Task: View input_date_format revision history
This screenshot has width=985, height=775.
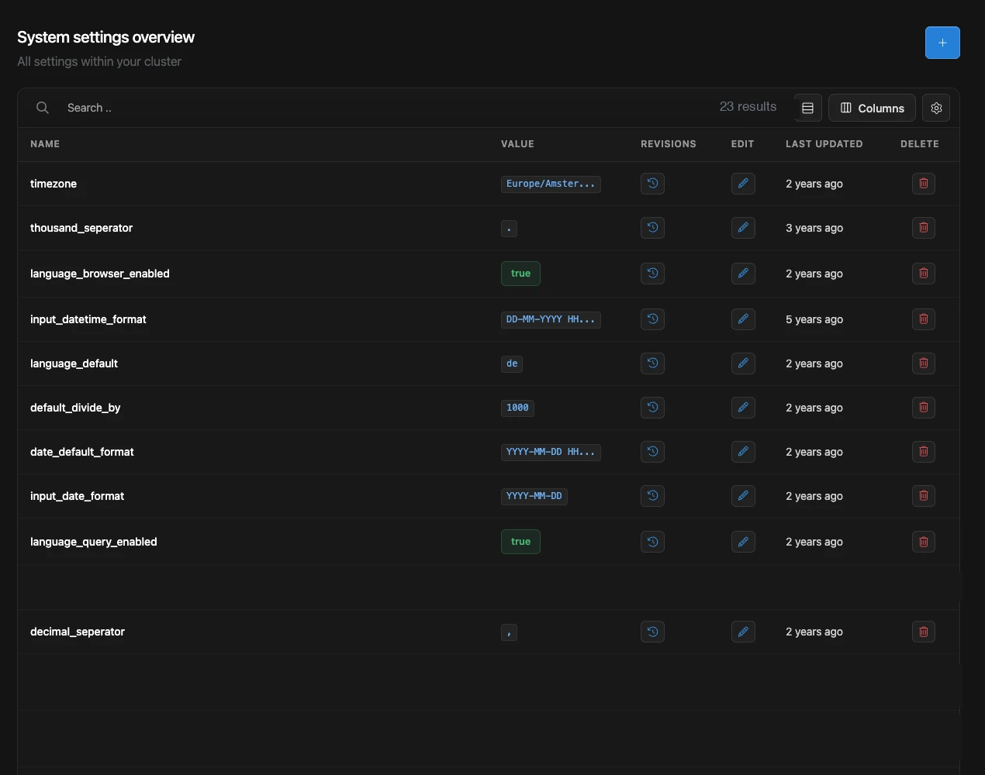Action: pos(652,496)
